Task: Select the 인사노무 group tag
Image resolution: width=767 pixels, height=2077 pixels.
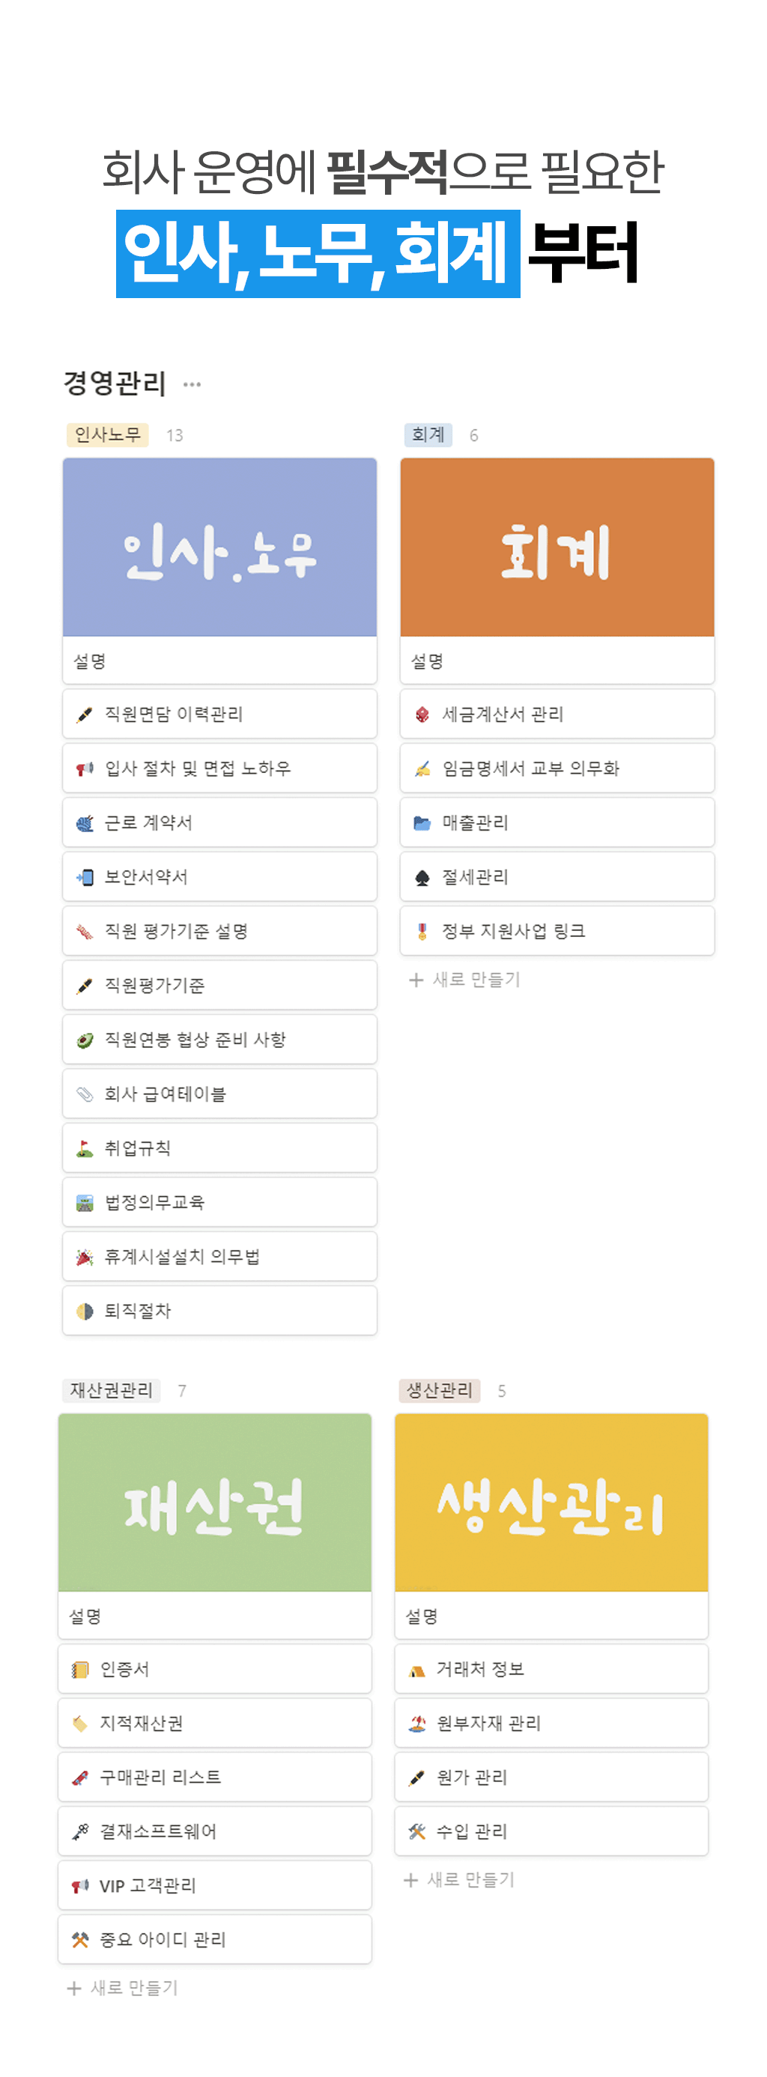Action: click(x=107, y=434)
